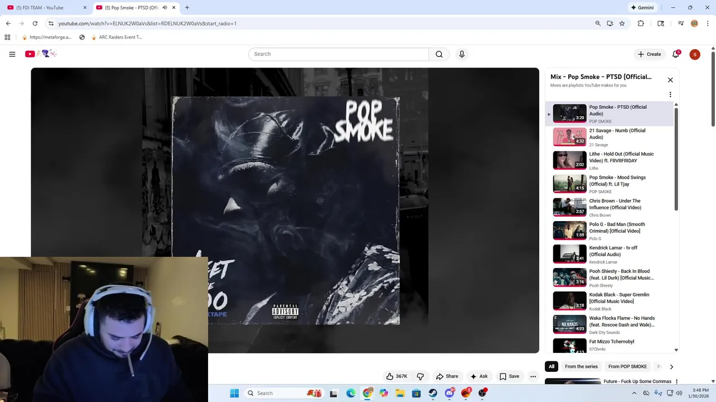Image resolution: width=716 pixels, height=402 pixels.
Task: Open the Chrome three-dot menu
Action: tap(707, 23)
